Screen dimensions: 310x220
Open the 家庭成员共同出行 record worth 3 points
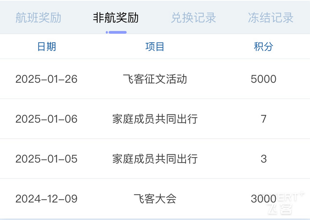click(155, 159)
